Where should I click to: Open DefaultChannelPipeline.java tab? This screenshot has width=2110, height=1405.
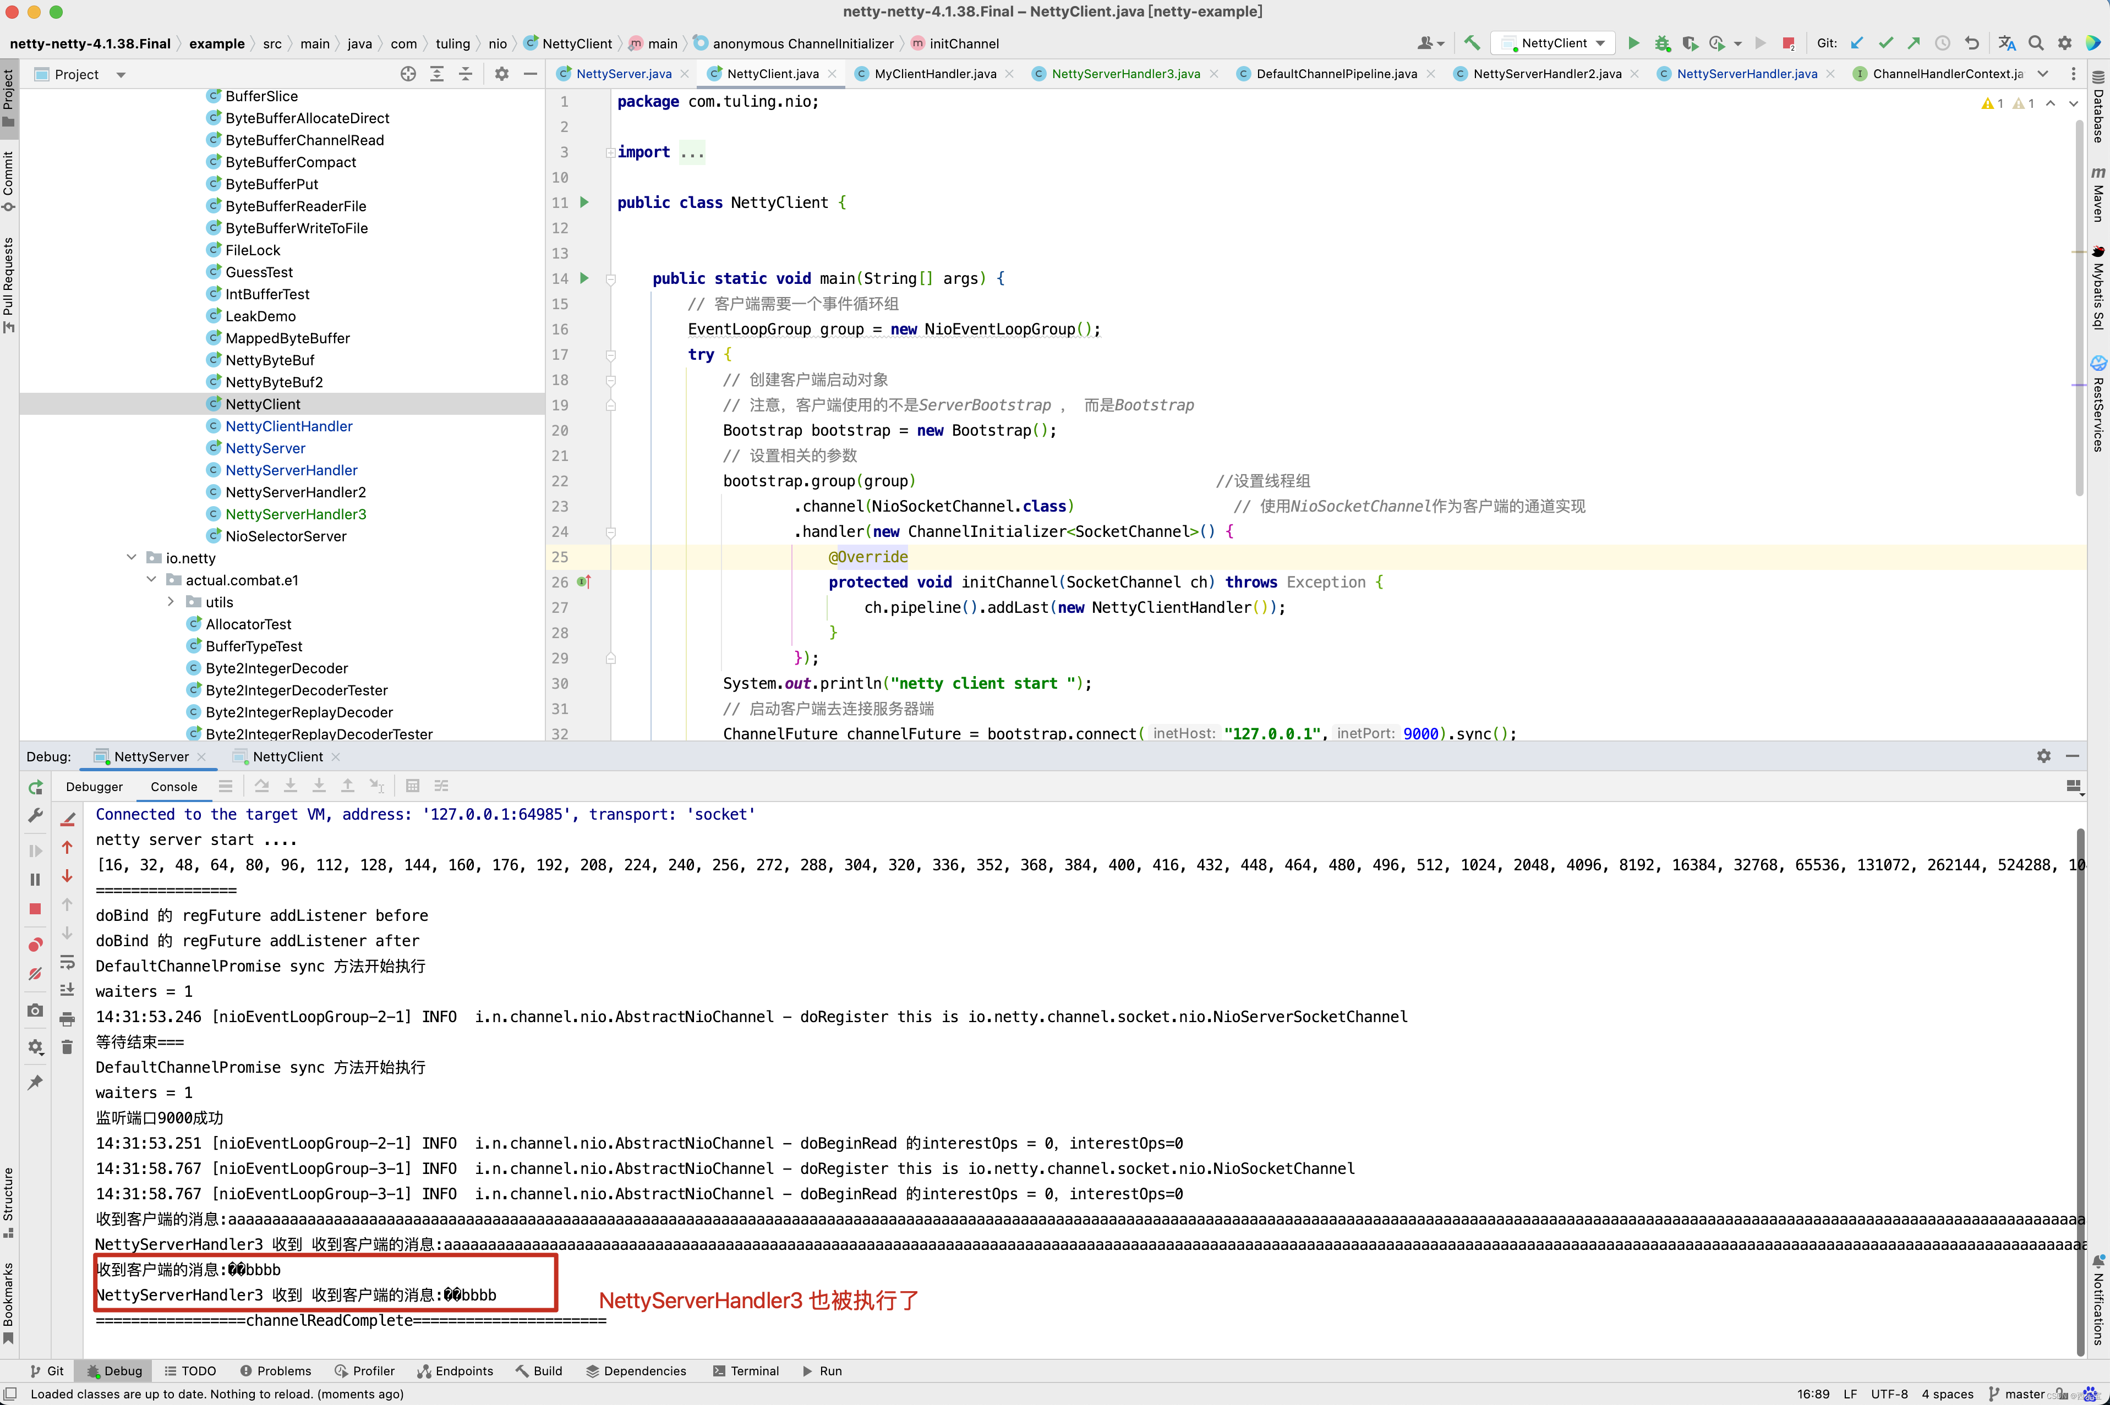click(x=1336, y=74)
